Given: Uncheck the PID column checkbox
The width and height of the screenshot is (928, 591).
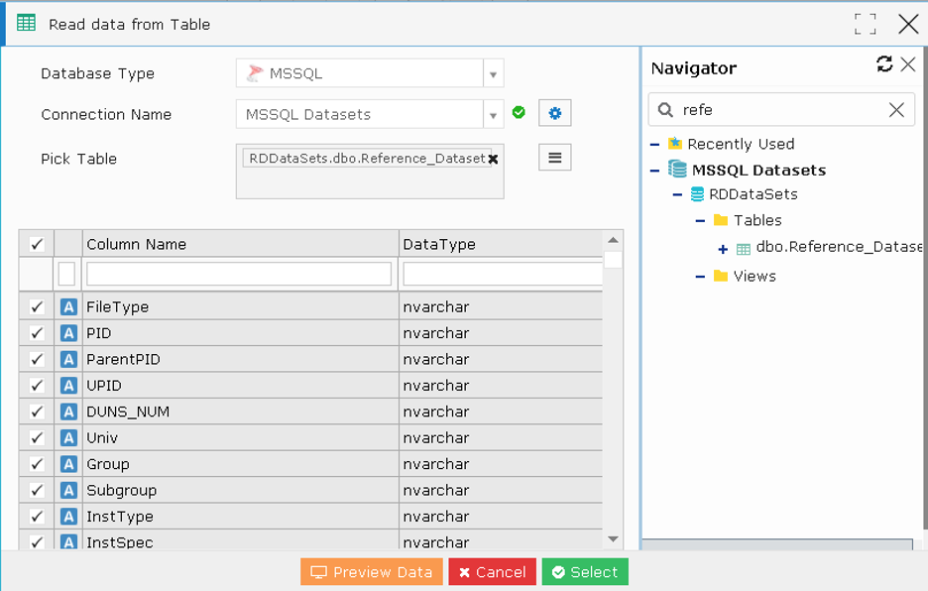Looking at the screenshot, I should (x=37, y=333).
